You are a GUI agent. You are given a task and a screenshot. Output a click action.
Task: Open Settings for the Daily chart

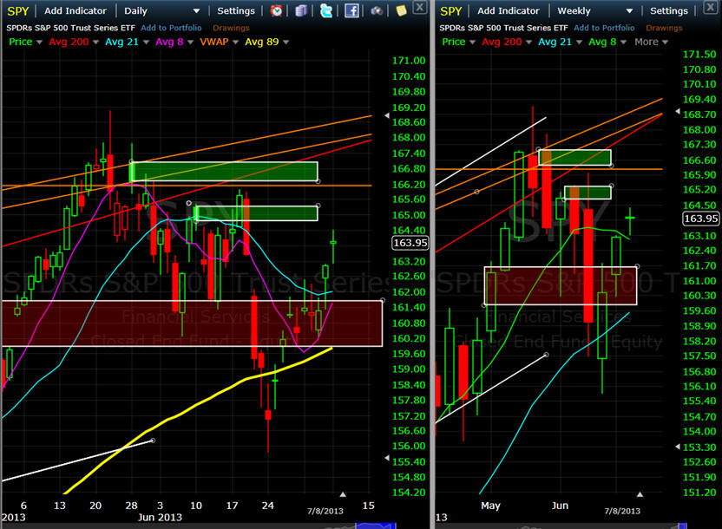236,10
